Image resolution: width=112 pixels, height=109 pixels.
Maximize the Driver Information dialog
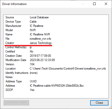click(94, 4)
